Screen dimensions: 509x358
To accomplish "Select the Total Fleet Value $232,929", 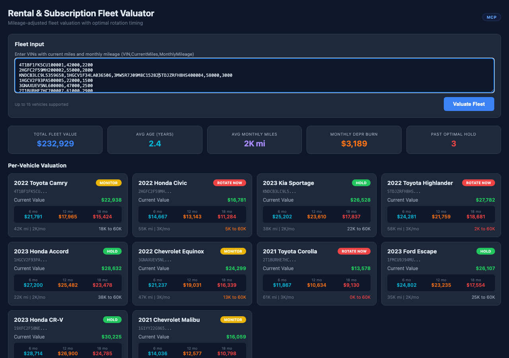I will (x=55, y=144).
